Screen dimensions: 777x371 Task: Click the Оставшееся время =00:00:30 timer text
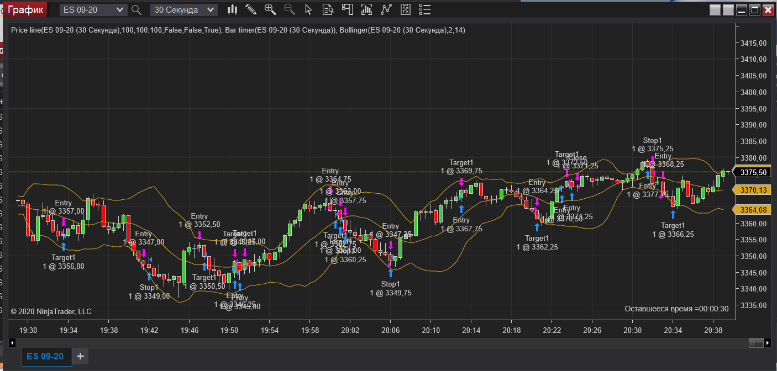click(676, 309)
